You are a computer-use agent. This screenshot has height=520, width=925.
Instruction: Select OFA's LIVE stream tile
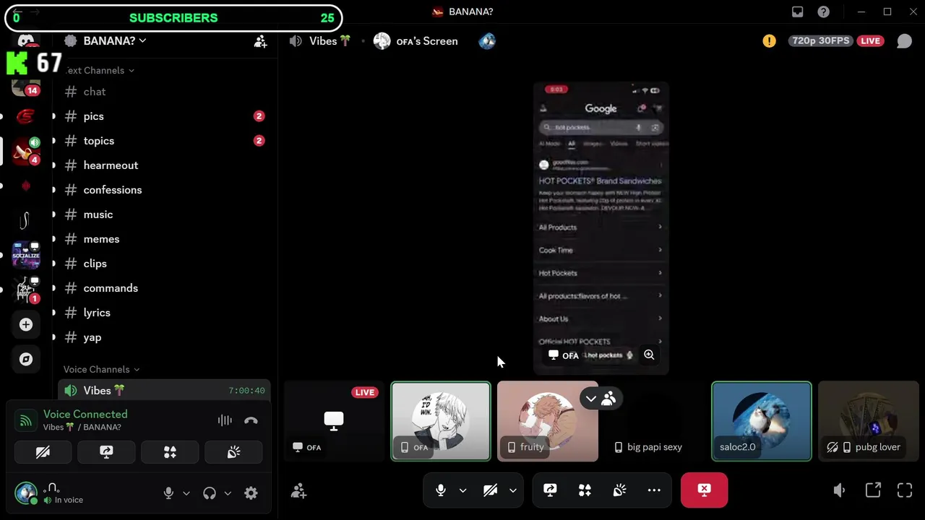334,421
